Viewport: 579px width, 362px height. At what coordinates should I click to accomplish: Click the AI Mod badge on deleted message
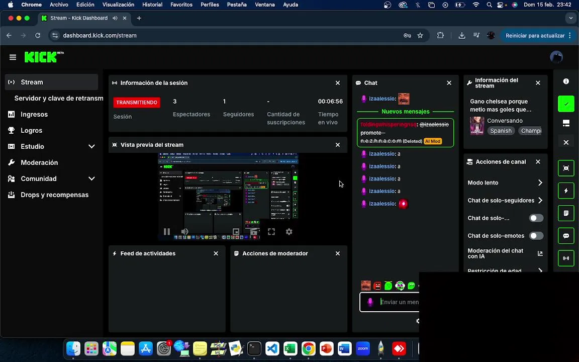(432, 141)
